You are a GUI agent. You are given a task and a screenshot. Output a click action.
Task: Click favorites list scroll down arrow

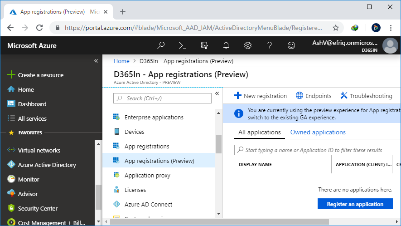[x=98, y=221]
